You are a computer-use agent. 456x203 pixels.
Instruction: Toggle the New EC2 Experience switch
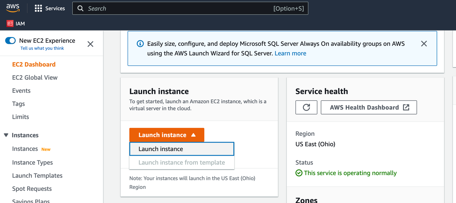[x=11, y=40]
